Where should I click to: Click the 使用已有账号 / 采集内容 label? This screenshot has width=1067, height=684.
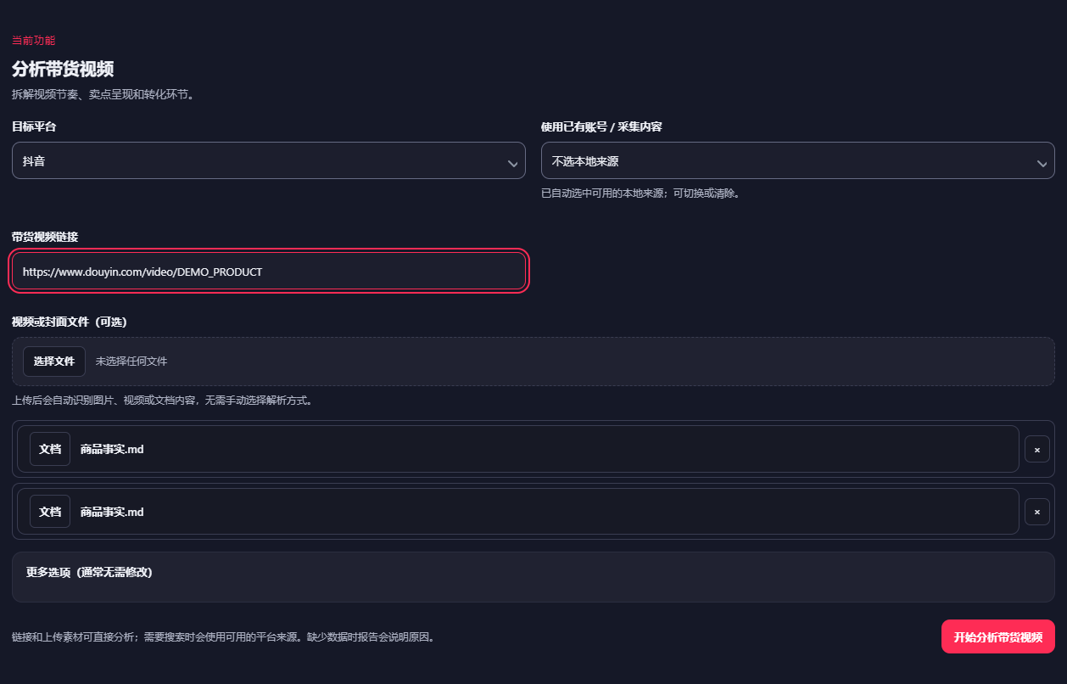[601, 126]
